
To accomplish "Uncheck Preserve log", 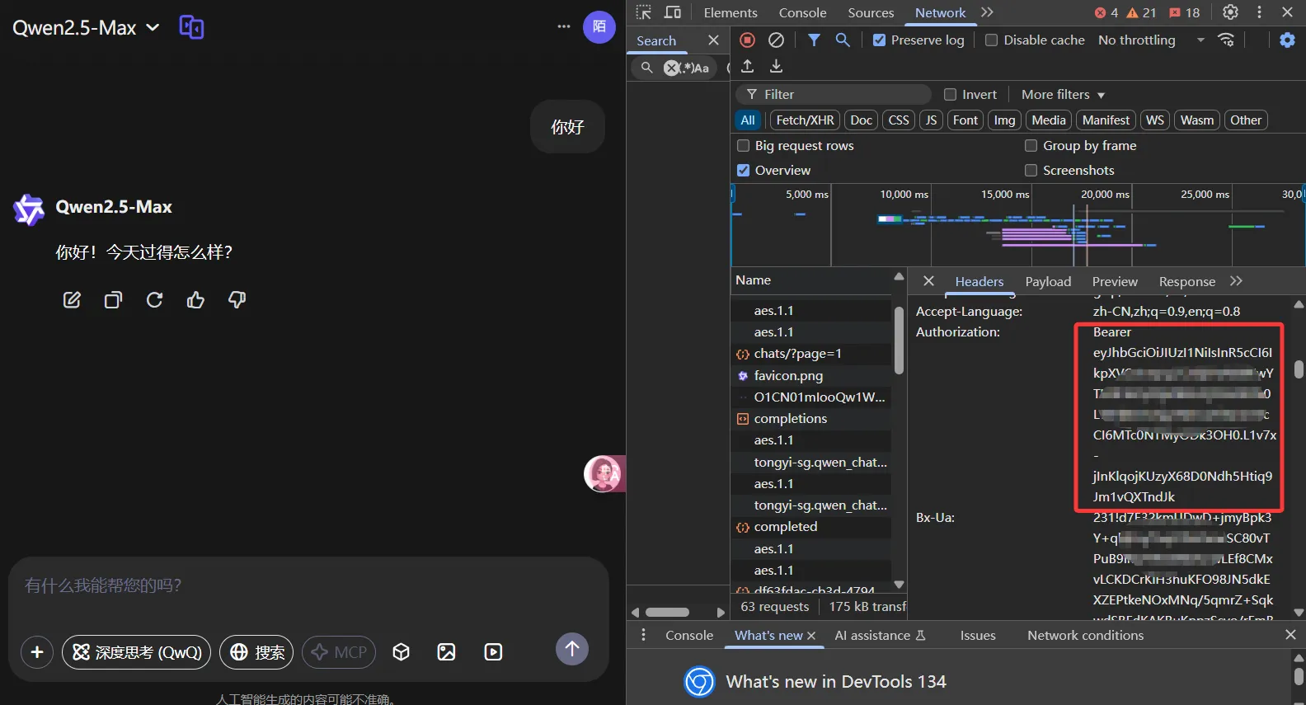I will coord(880,40).
